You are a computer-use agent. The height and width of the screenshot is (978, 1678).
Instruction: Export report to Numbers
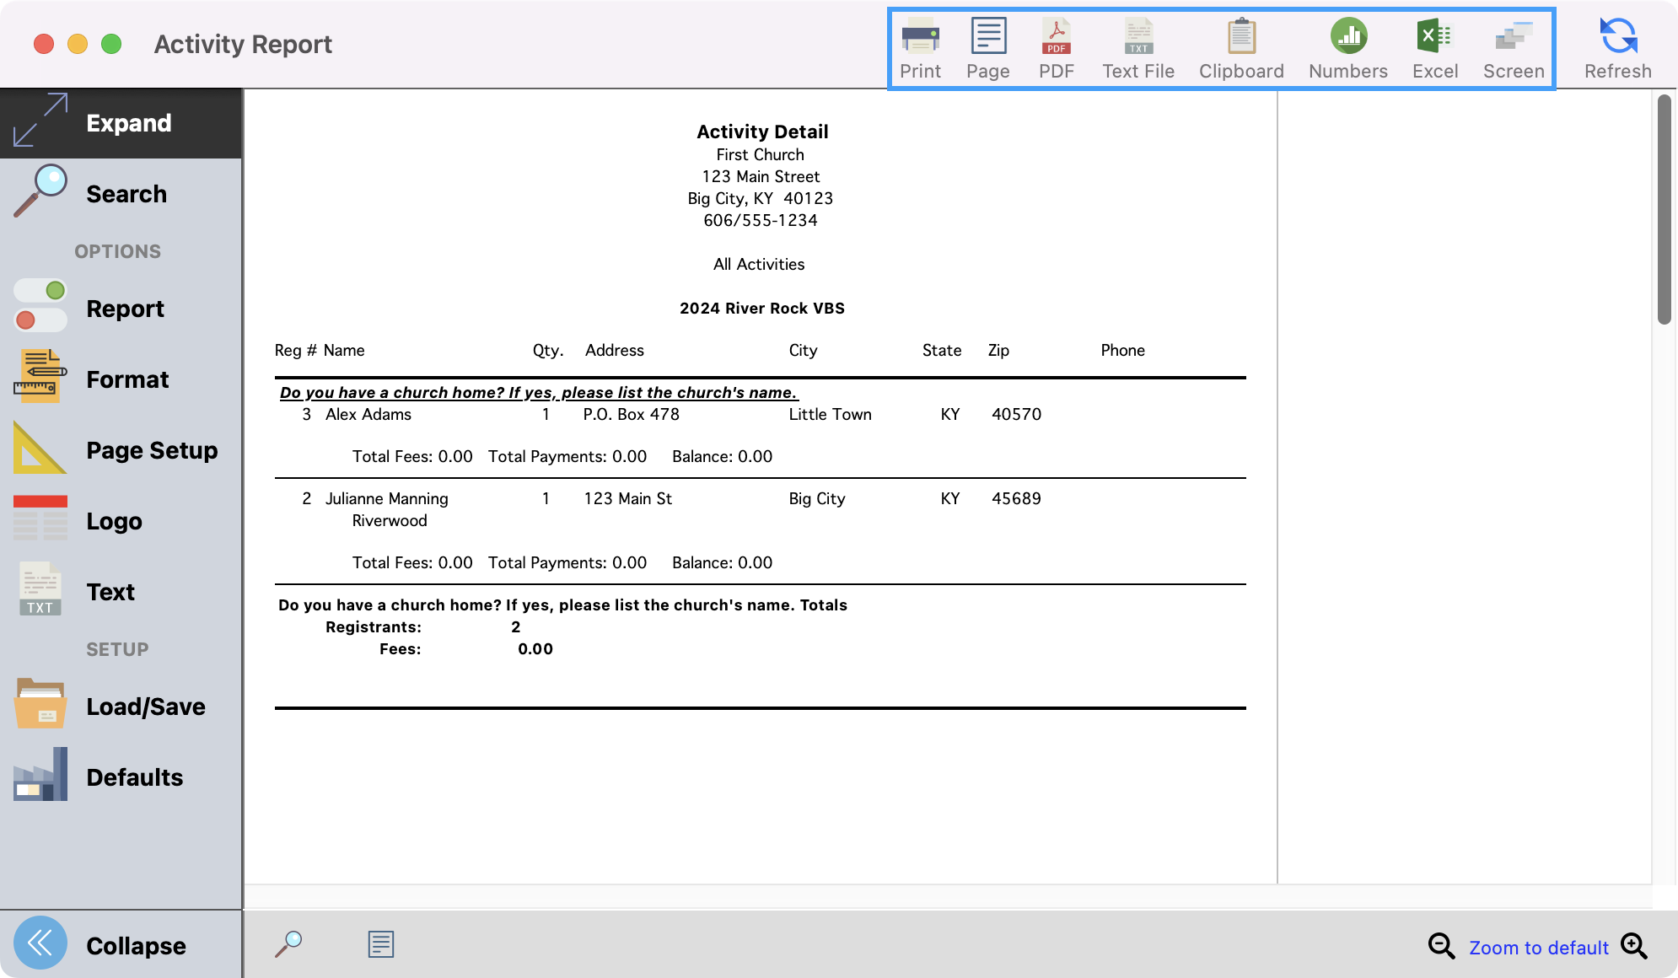1347,49
